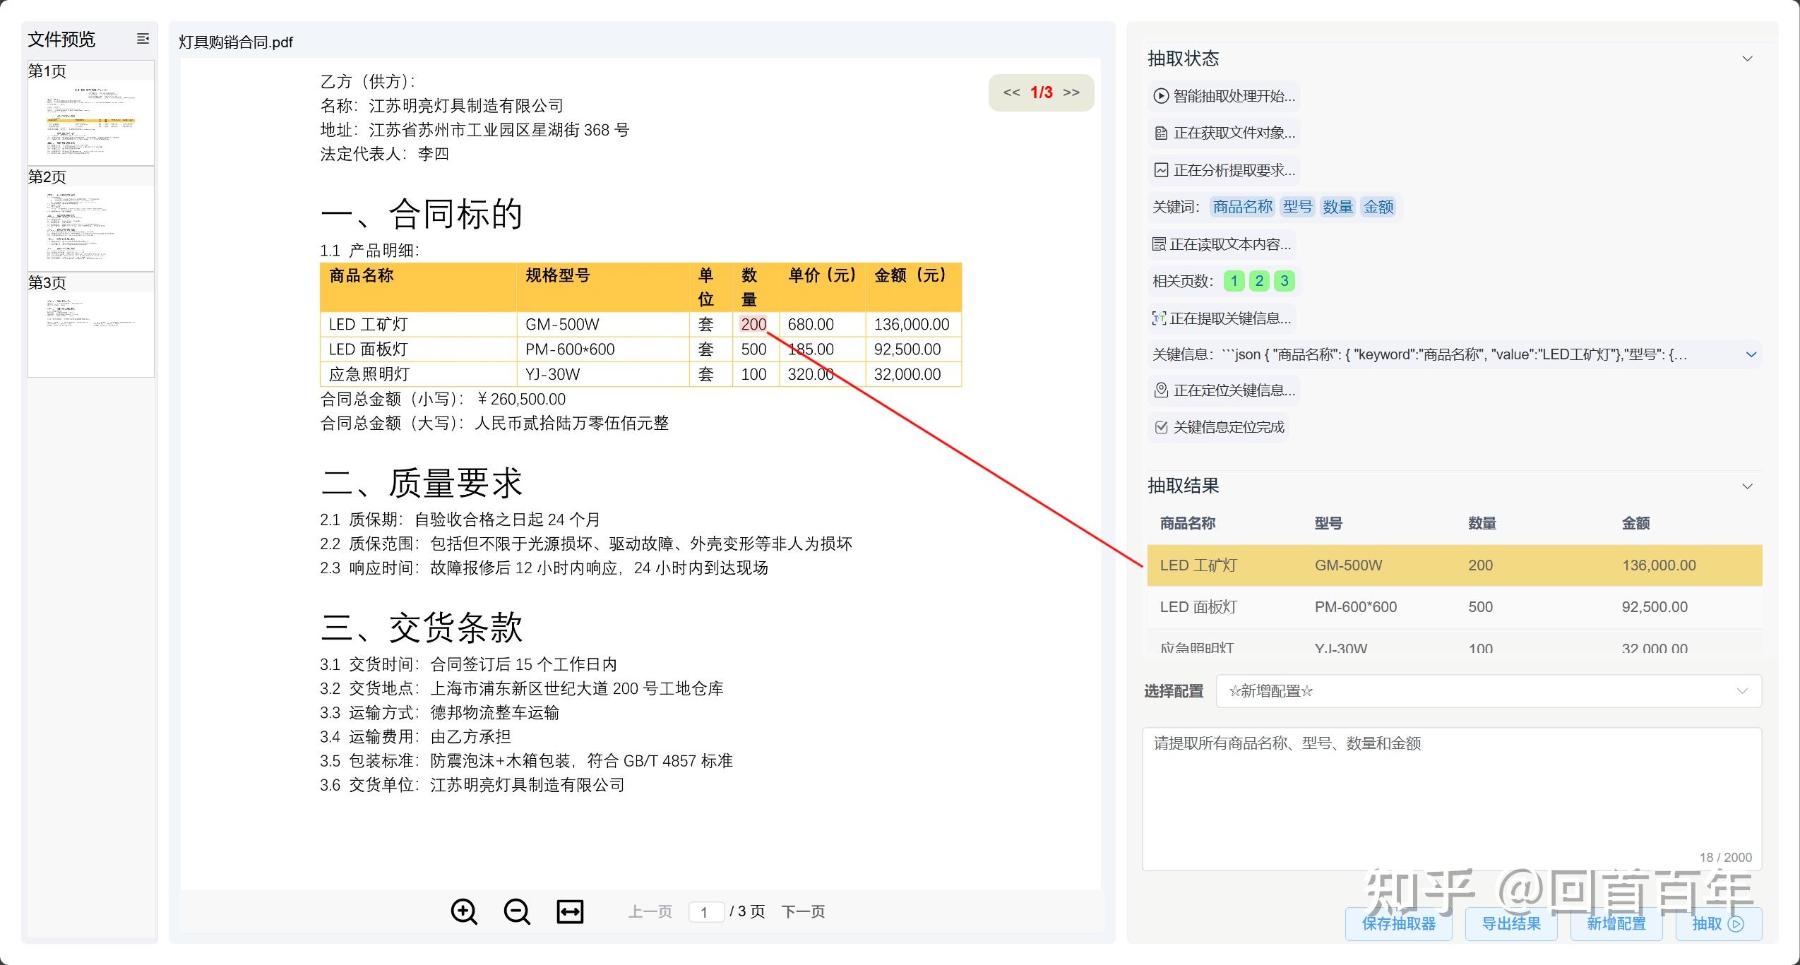Select green page badge 3 under 相关页数

(x=1285, y=281)
